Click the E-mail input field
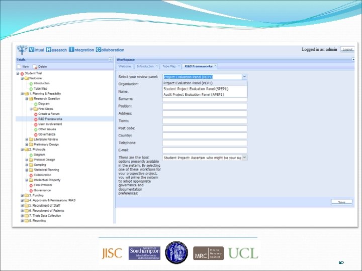The height and width of the screenshot is (271, 362). click(205, 151)
